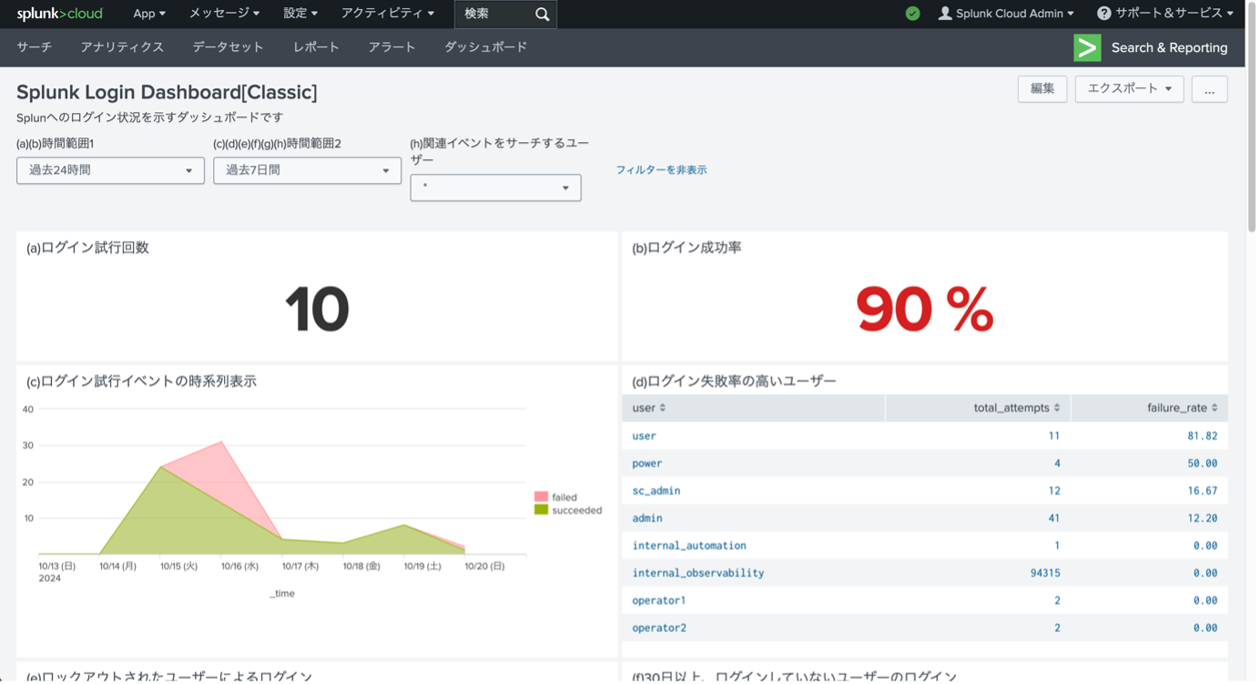Viewport: 1260px width, 684px height.
Task: Click the admin user link
Action: pyautogui.click(x=646, y=518)
